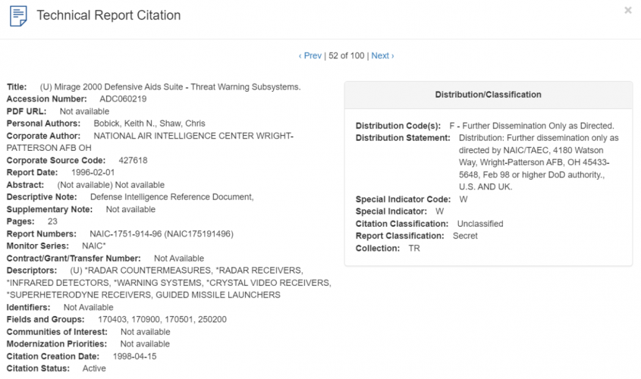Click the Distribution/Classification panel header

pos(488,95)
